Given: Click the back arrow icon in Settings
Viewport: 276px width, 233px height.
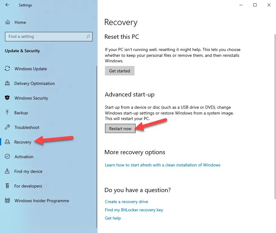Looking at the screenshot, I should pyautogui.click(x=7, y=5).
